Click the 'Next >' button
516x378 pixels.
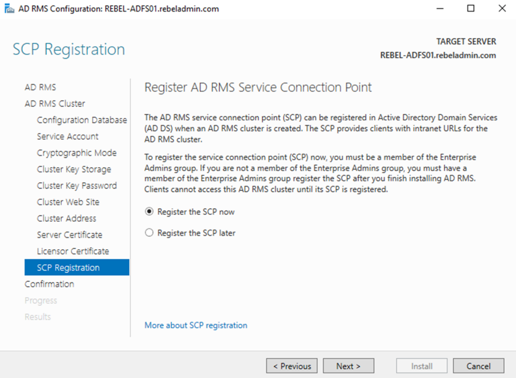(348, 366)
